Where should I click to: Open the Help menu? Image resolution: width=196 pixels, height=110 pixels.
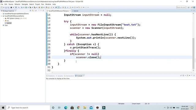tap(54, 4)
